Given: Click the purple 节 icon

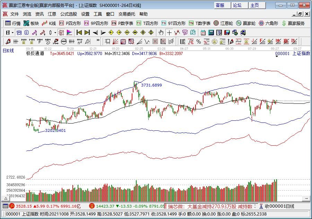Looking at the screenshot, I should coord(185,33).
